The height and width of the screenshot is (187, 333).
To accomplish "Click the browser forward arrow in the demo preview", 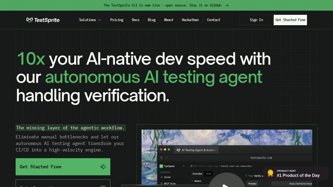I will [x=167, y=158].
